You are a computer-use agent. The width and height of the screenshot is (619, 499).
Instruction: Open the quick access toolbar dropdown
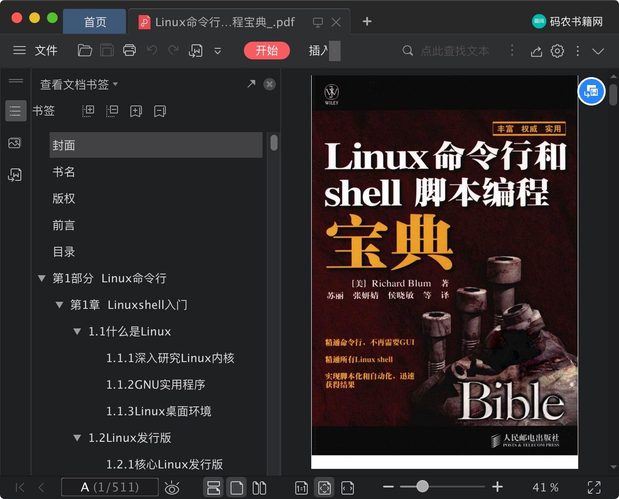click(218, 51)
